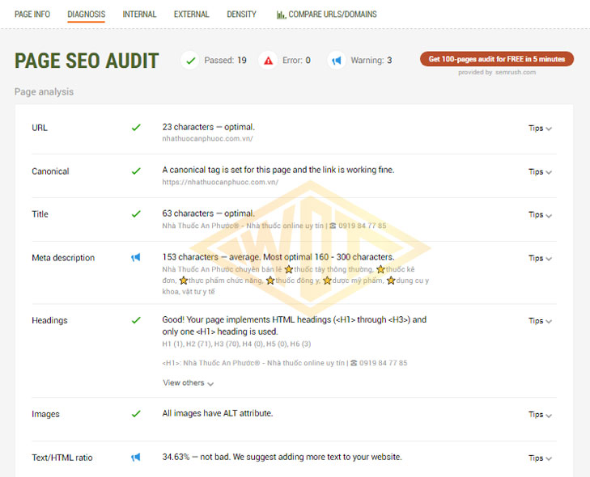
Task: Click the green check icon for Images
Action: [x=136, y=414]
